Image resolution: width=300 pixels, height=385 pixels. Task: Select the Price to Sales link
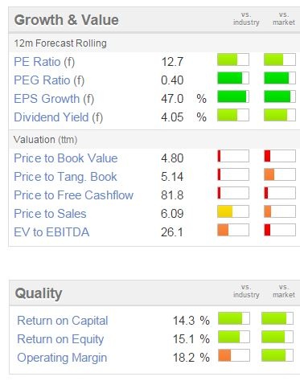(50, 214)
